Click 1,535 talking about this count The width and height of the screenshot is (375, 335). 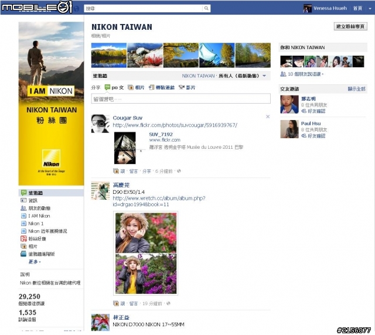(x=28, y=313)
